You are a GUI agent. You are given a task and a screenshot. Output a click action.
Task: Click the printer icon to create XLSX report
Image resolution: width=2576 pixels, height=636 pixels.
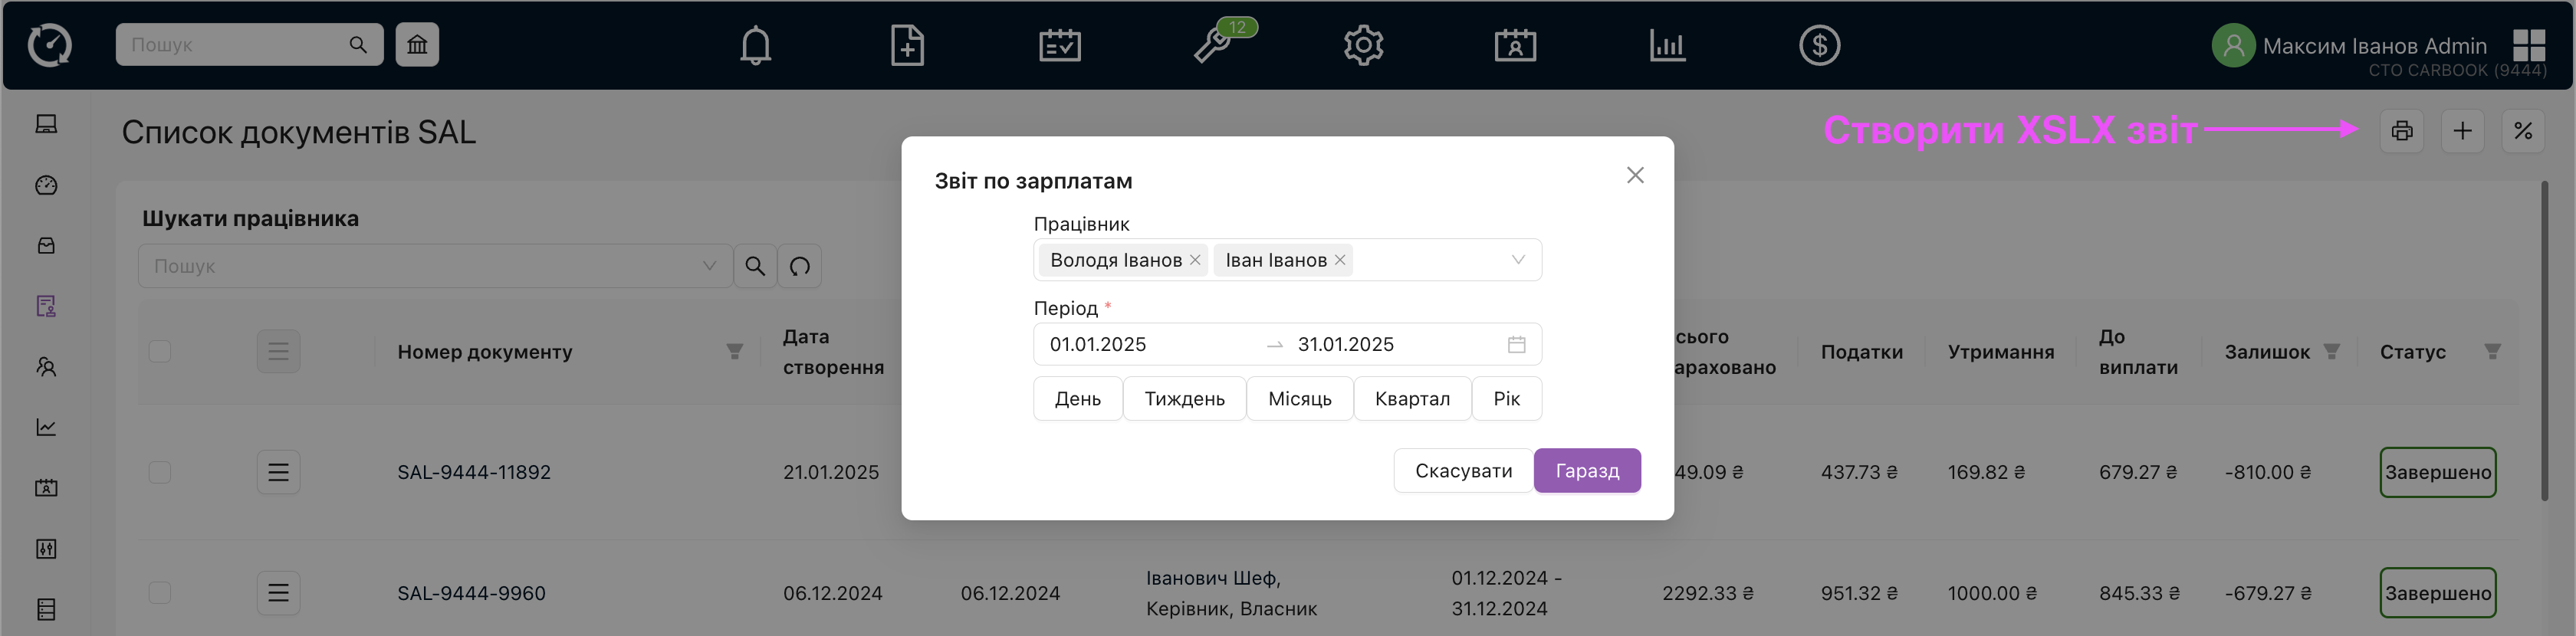[2401, 131]
